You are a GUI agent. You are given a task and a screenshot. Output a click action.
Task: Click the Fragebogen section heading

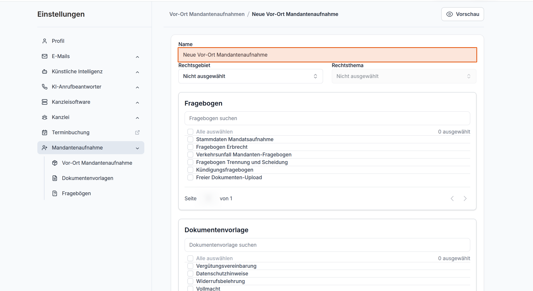(x=203, y=103)
